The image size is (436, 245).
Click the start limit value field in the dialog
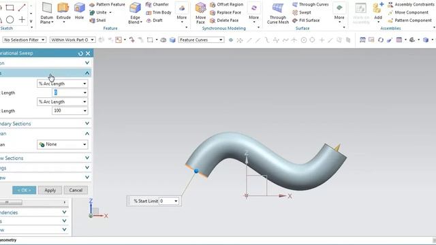click(x=69, y=93)
